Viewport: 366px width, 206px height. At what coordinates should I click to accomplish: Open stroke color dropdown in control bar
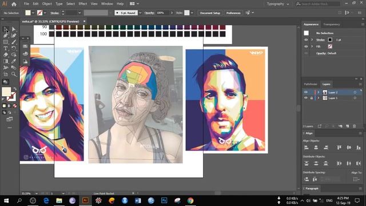click(x=45, y=13)
